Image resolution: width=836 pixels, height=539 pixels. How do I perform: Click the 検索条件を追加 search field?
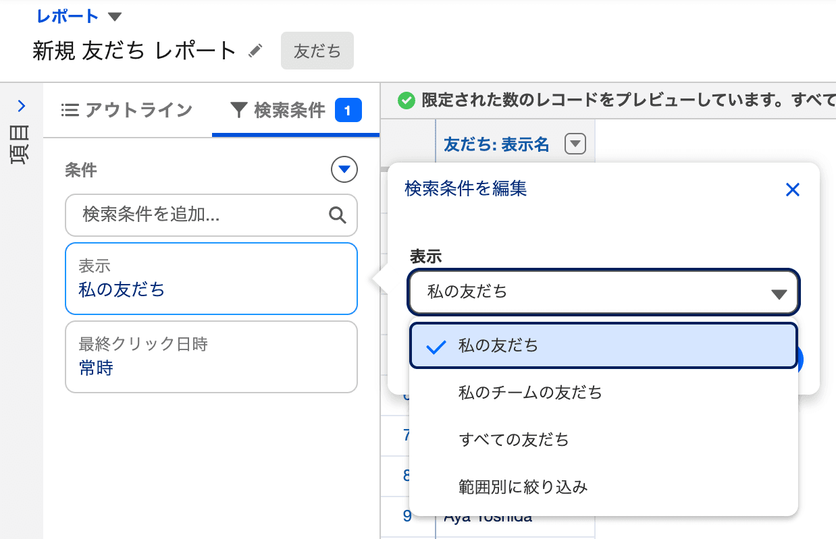211,215
